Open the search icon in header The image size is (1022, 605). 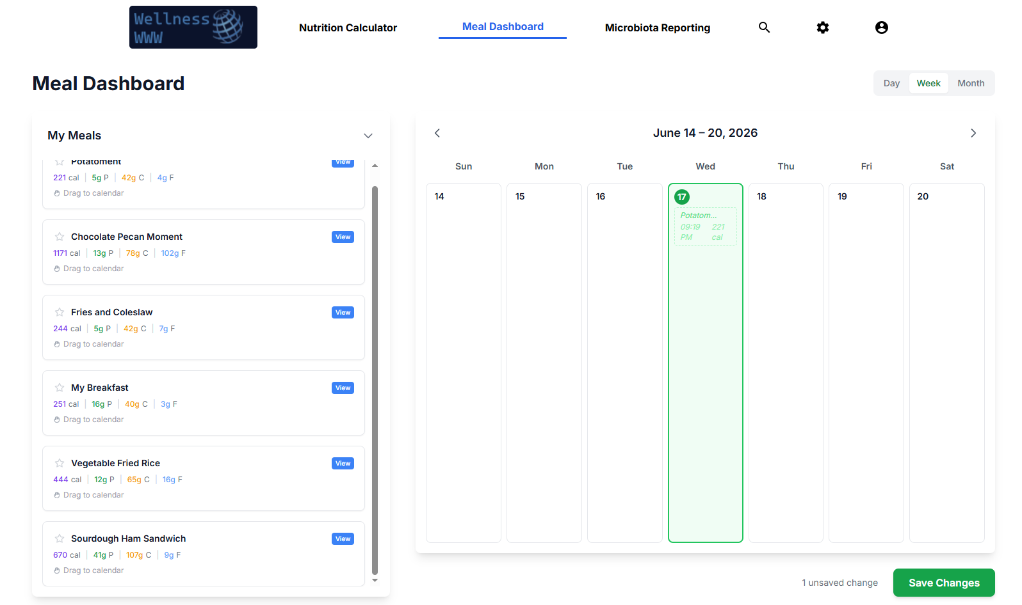click(x=764, y=27)
